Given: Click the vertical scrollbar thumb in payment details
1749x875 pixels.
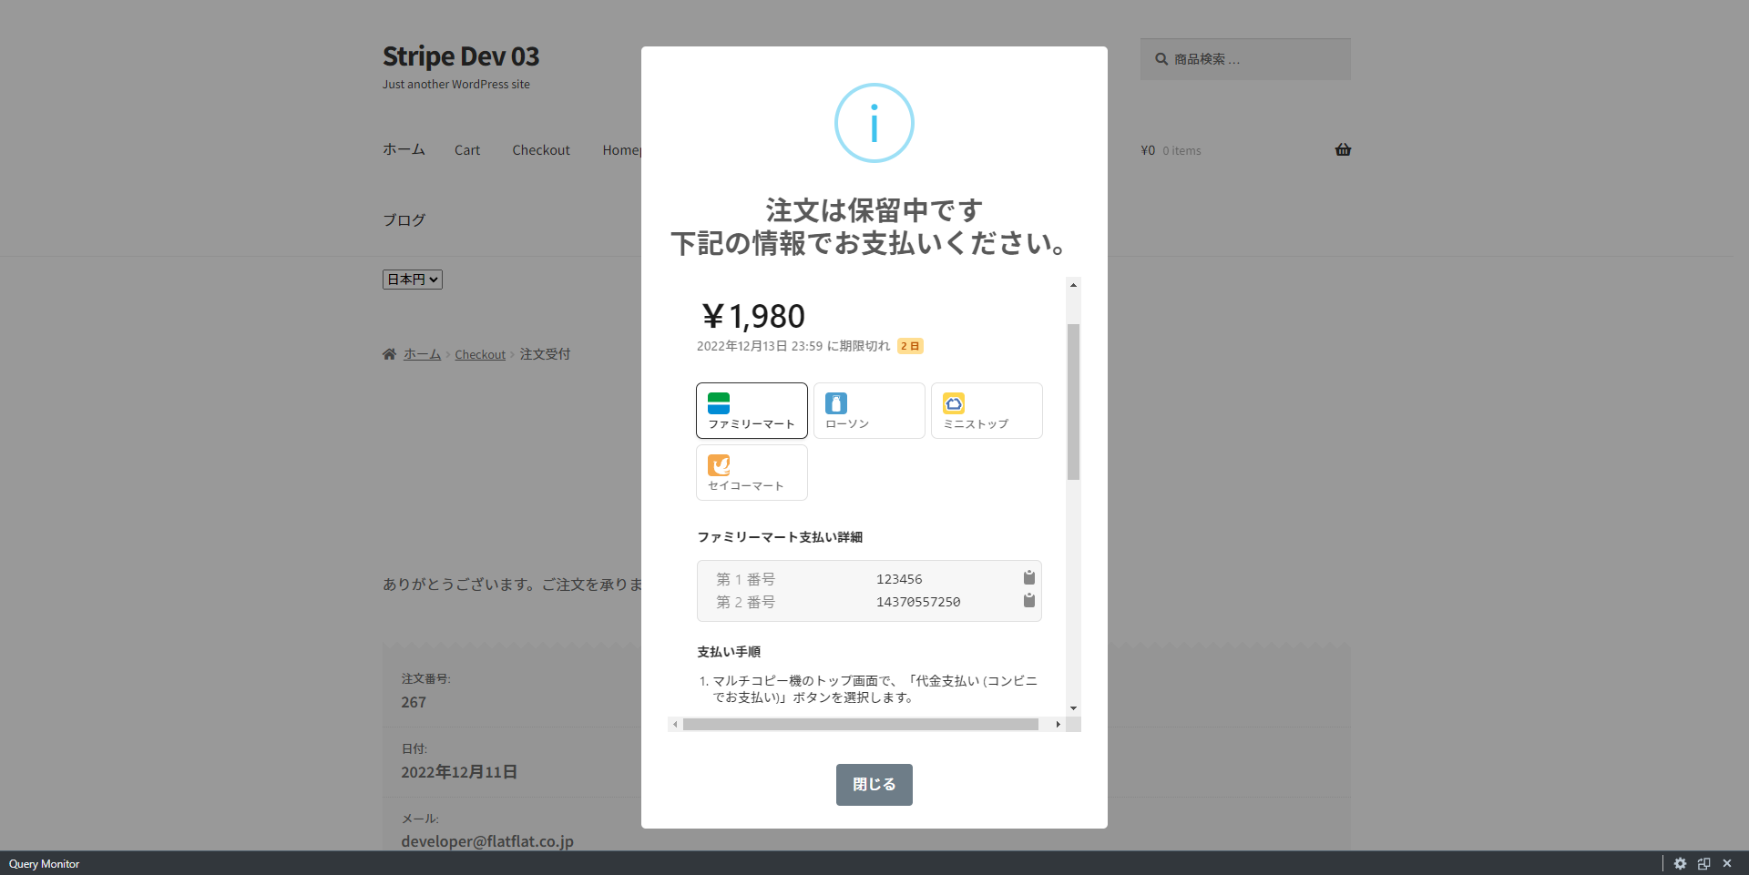Looking at the screenshot, I should pyautogui.click(x=1073, y=402).
